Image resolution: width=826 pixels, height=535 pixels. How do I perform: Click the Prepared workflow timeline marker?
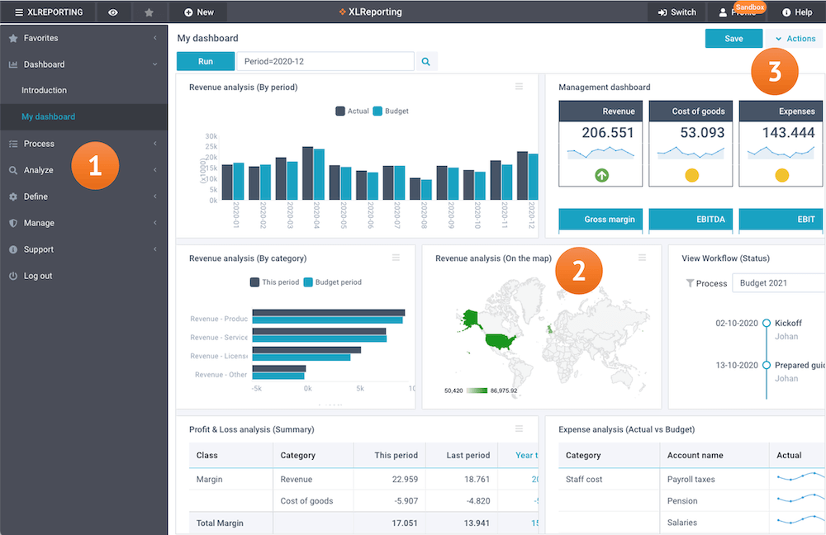click(x=767, y=365)
